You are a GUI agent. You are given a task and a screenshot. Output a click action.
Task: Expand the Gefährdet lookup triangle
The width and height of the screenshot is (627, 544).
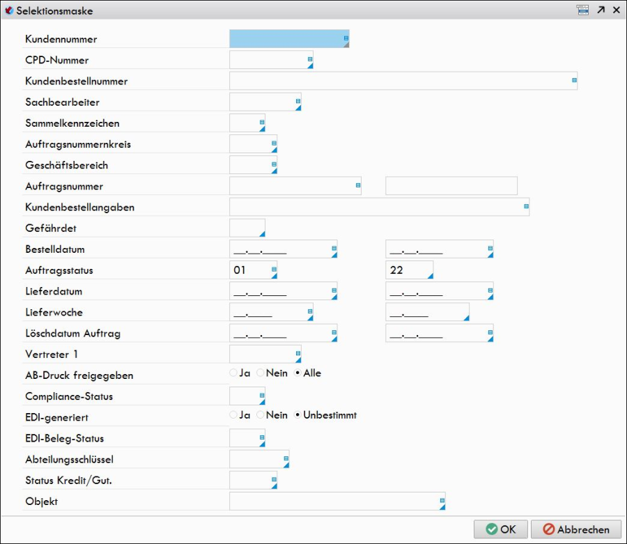click(x=263, y=234)
